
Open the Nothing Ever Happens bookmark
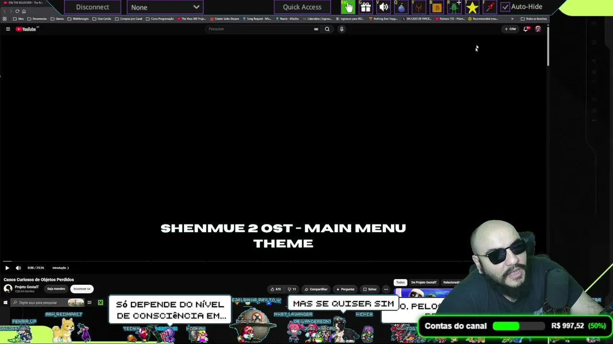click(x=384, y=19)
